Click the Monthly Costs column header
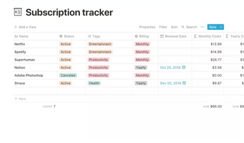The image size is (244, 143). [207, 36]
